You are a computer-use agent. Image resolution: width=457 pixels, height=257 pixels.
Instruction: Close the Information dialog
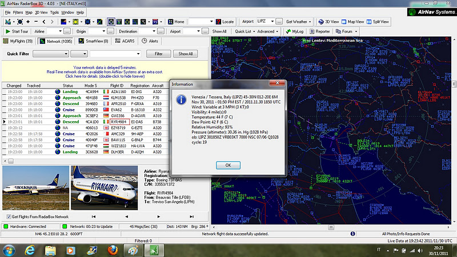(277, 83)
